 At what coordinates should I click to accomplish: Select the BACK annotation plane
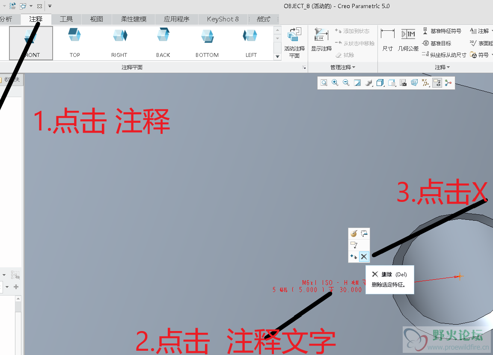pos(163,43)
